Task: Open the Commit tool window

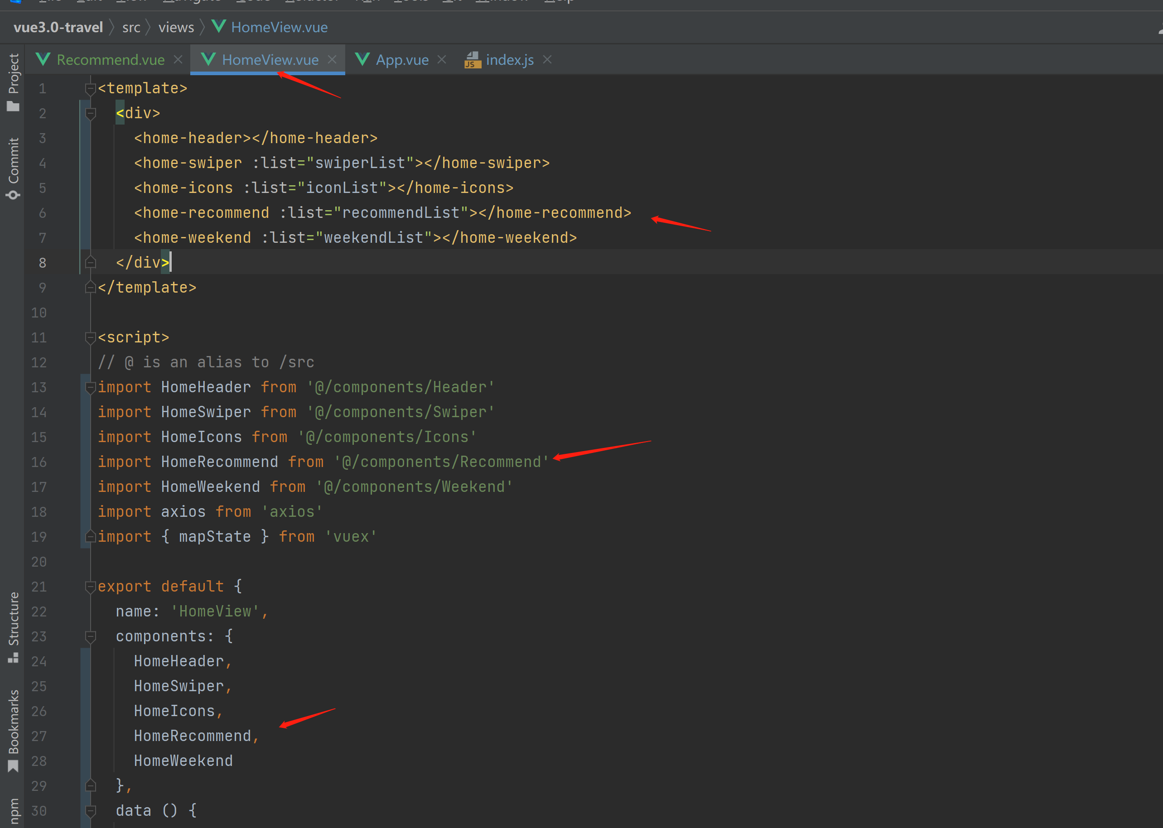Action: [13, 168]
